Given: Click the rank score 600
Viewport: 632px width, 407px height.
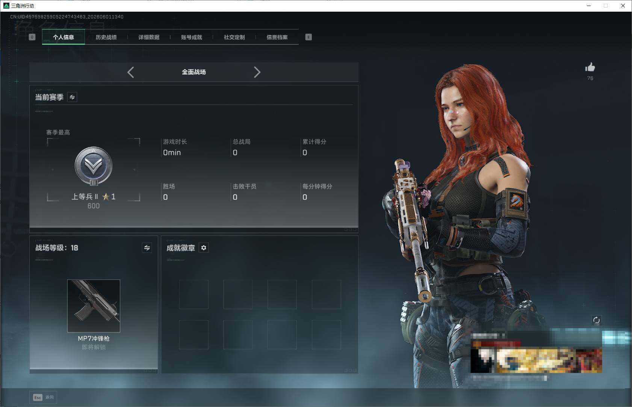Looking at the screenshot, I should [94, 206].
